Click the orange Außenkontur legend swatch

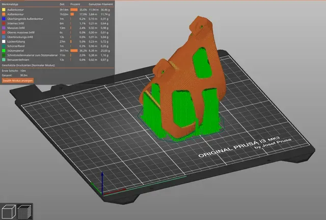coord(4,14)
